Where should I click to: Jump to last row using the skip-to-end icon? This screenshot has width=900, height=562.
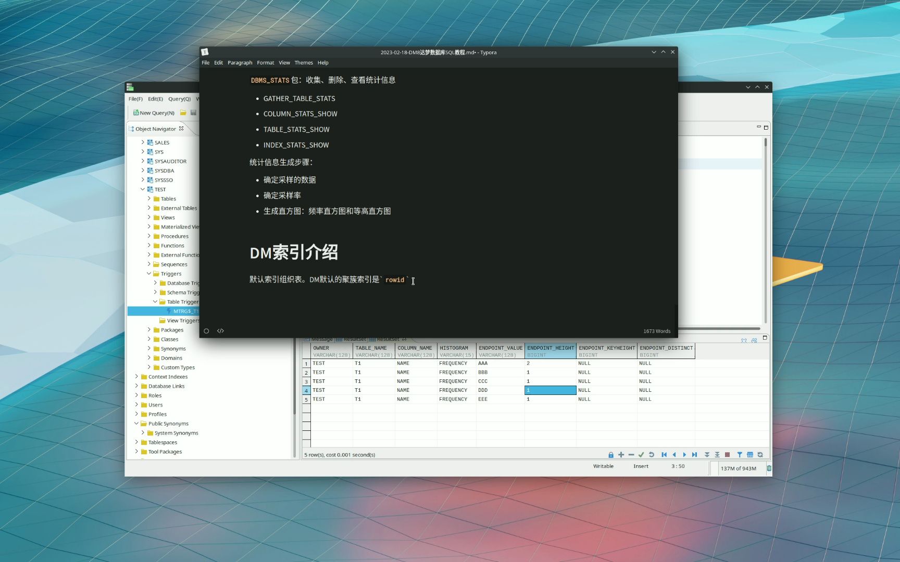[695, 454]
